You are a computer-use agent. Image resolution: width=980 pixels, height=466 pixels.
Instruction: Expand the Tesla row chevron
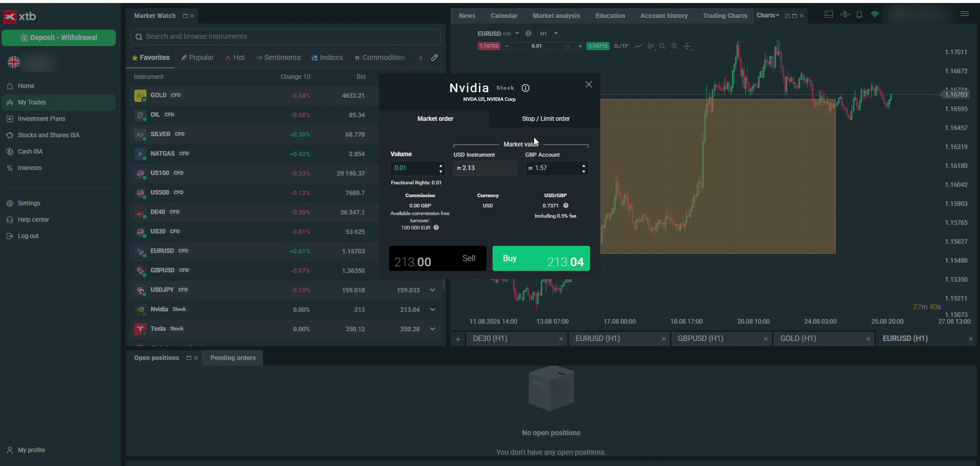[x=433, y=329]
